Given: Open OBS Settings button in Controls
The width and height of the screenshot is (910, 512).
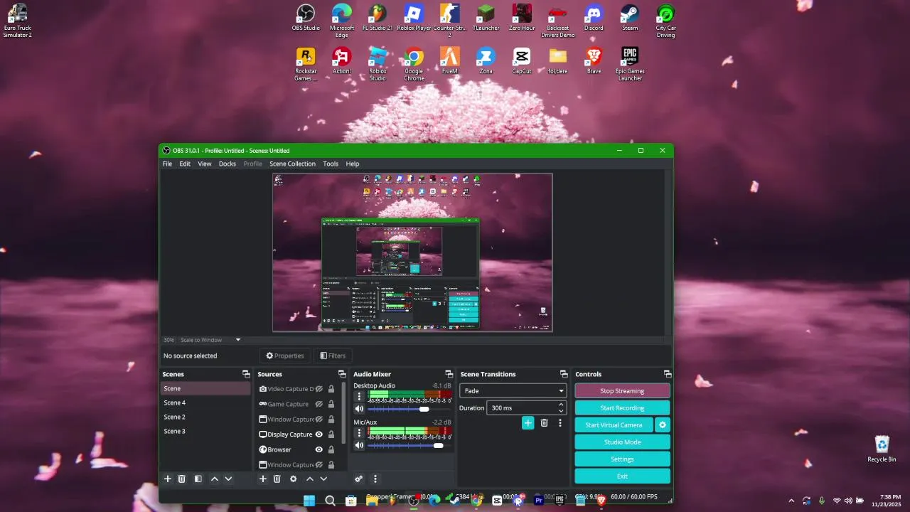Looking at the screenshot, I should point(622,459).
